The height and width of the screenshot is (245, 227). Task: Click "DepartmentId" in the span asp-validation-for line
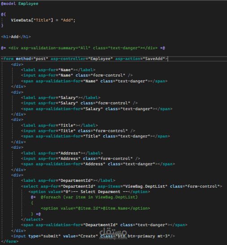[100, 225]
